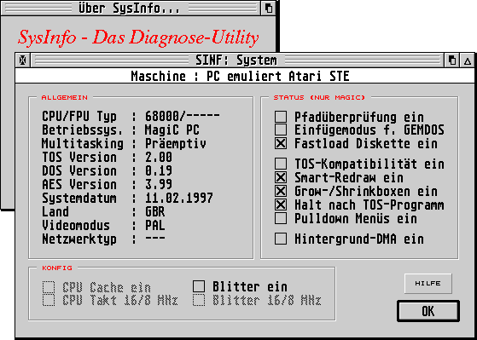Enable Pulldown Menüs ein checkbox

(281, 218)
